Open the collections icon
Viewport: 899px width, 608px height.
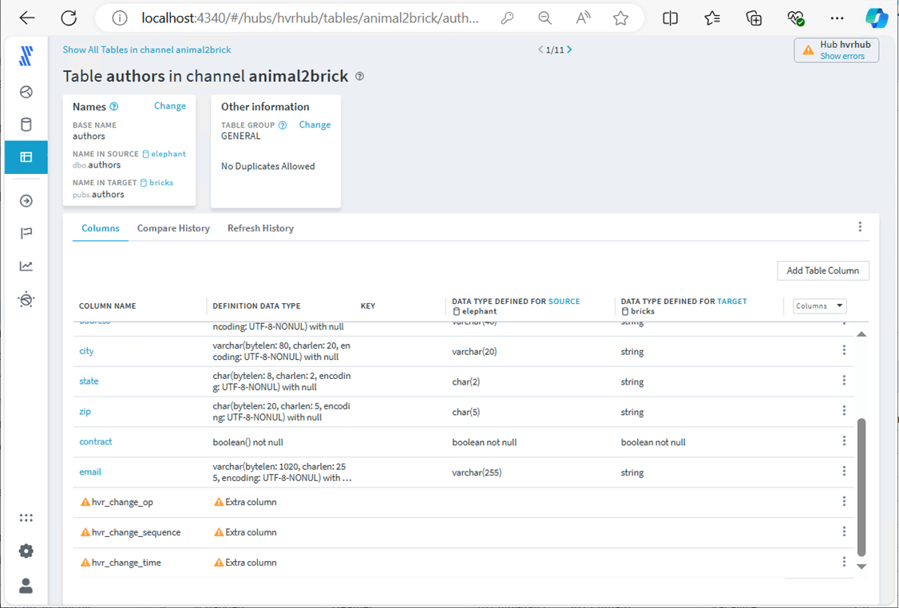tap(754, 18)
